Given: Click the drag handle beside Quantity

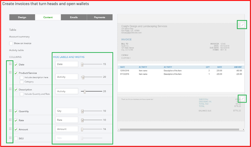Looking at the screenshot, I should pos(10,111).
